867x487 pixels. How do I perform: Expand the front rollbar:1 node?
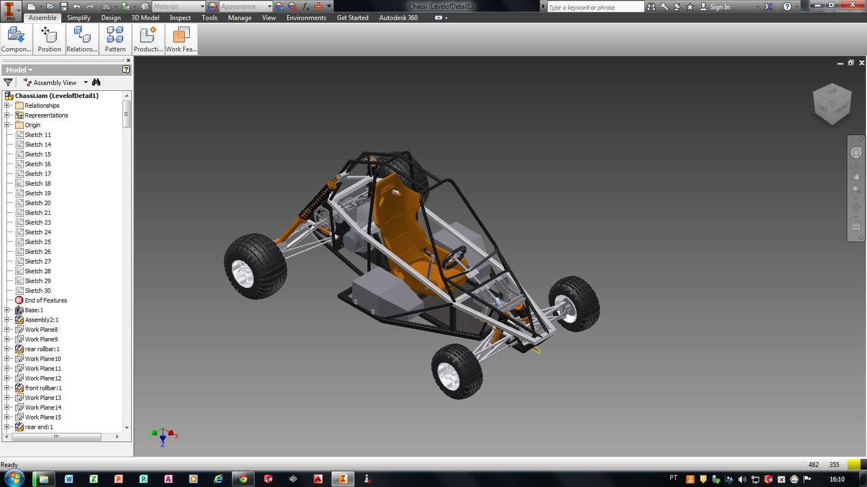pyautogui.click(x=7, y=388)
